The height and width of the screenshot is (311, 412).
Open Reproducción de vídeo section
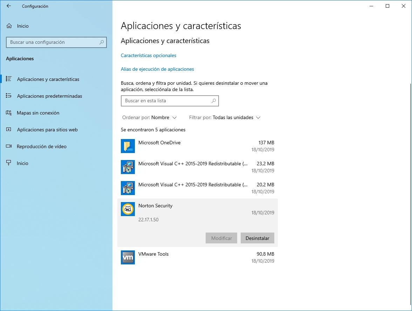coord(56,146)
